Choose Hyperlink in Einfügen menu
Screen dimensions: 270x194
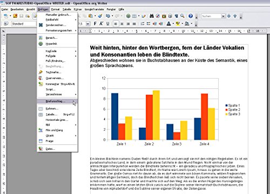[58, 44]
